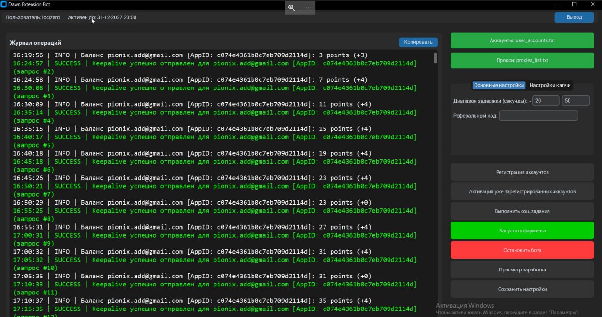Click log line 17:05:35 balance 31 points (+0)
The height and width of the screenshot is (317, 602).
(192, 276)
